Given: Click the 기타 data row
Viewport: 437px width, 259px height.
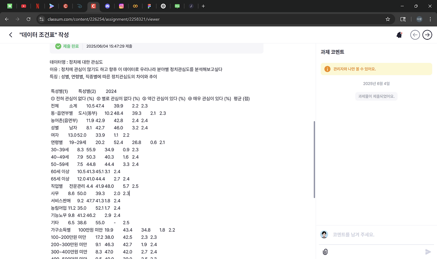Looking at the screenshot, I should [x=90, y=223].
